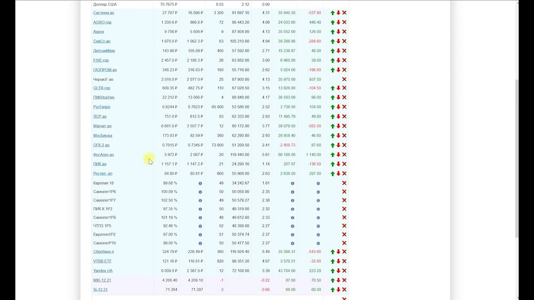
Task: Delete the ФосАгро ао row
Action: tap(344, 155)
